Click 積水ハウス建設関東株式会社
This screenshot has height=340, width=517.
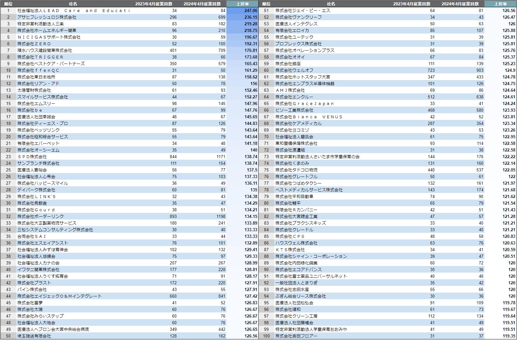(x=45, y=50)
